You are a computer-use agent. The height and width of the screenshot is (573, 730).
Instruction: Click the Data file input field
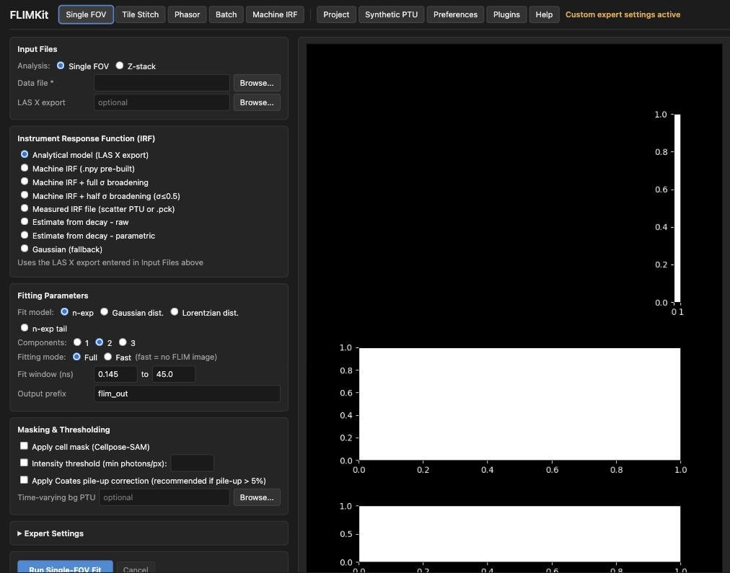click(x=162, y=83)
